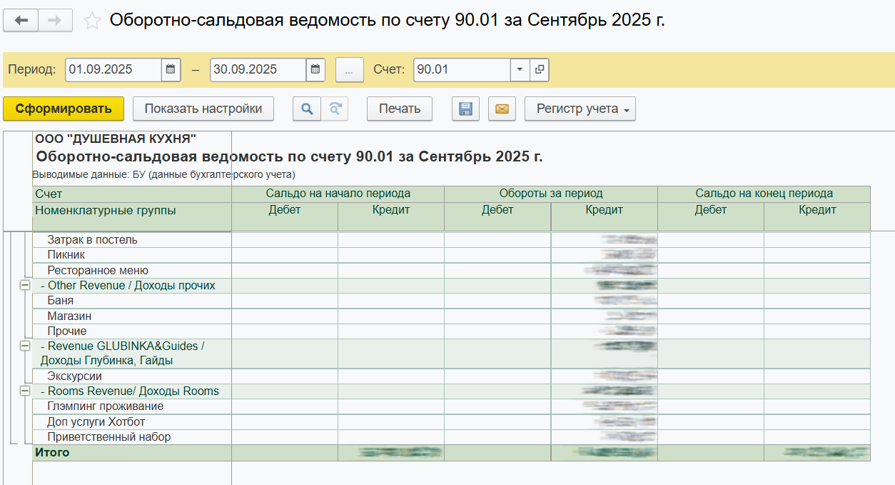This screenshot has width=895, height=485.
Task: Click Итого credit turnover value cell
Action: click(605, 452)
